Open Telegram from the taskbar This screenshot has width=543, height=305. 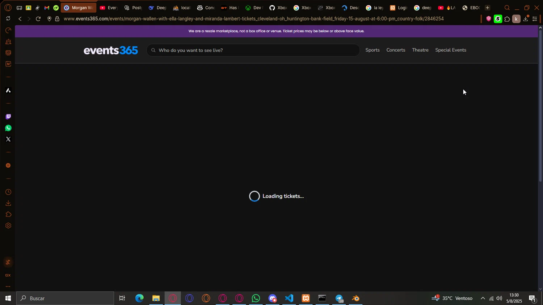tap(339, 298)
